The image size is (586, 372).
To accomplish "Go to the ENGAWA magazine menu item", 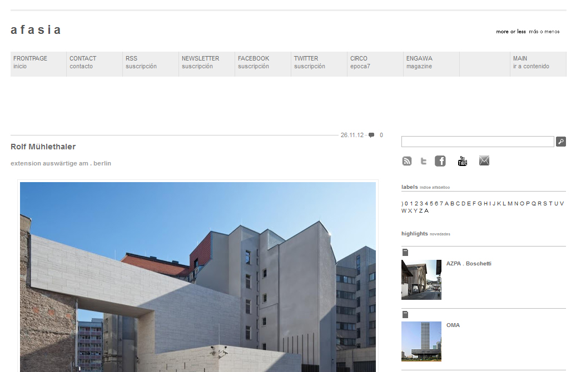I will click(x=419, y=62).
